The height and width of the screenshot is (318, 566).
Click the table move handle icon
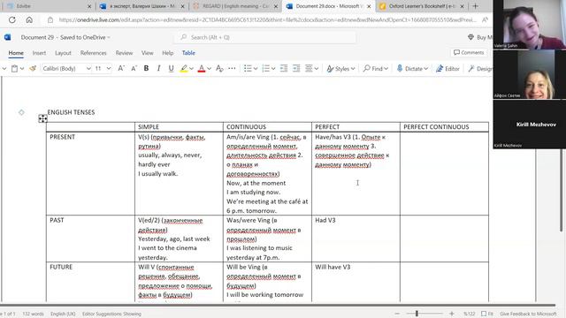click(x=42, y=118)
